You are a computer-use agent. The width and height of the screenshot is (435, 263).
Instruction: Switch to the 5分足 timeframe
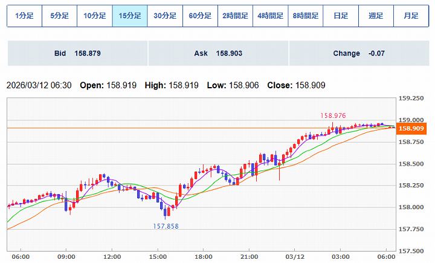pos(60,16)
